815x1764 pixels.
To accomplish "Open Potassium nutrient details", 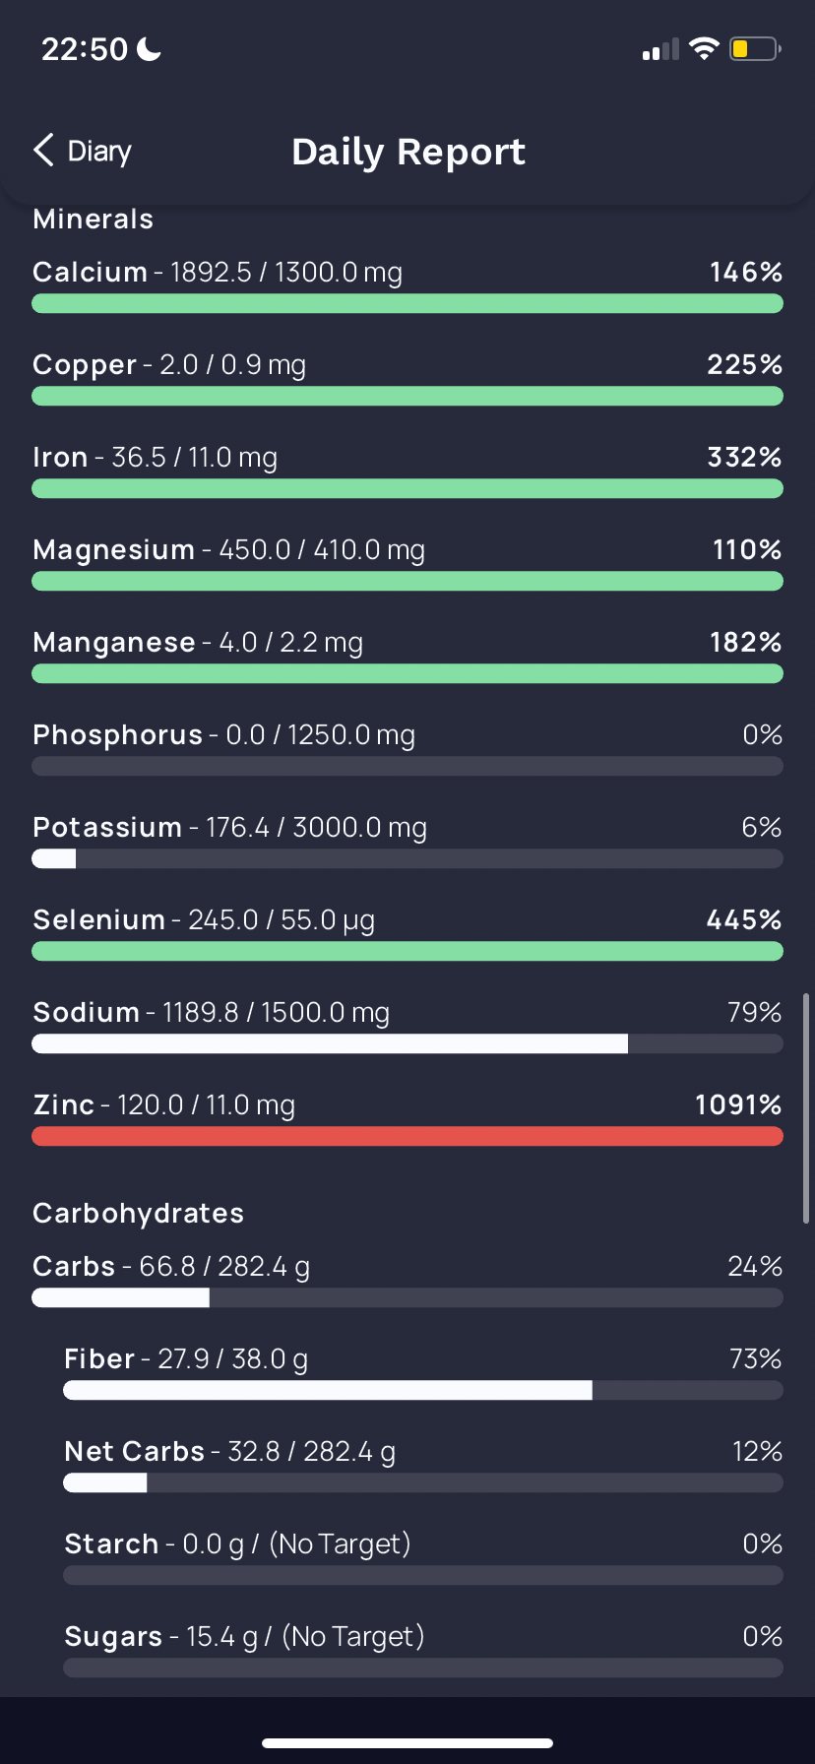I will point(407,841).
